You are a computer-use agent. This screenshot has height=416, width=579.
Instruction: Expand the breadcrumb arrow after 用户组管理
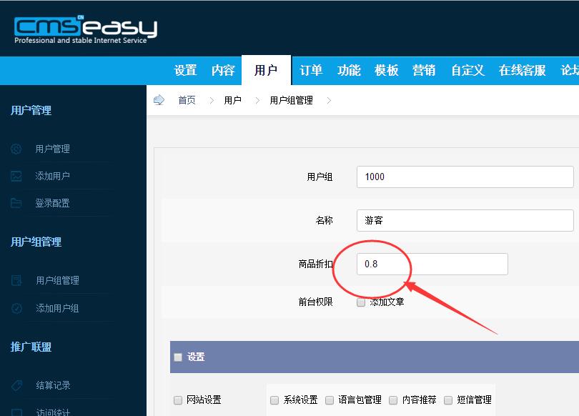[x=328, y=100]
